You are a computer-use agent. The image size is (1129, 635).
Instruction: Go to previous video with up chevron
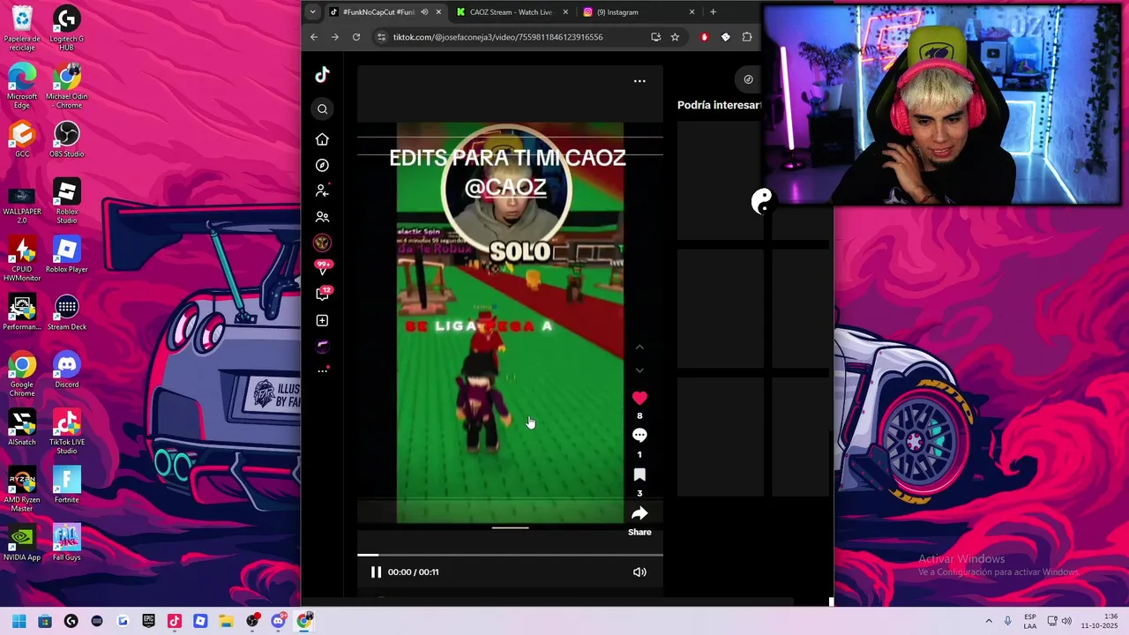(639, 347)
